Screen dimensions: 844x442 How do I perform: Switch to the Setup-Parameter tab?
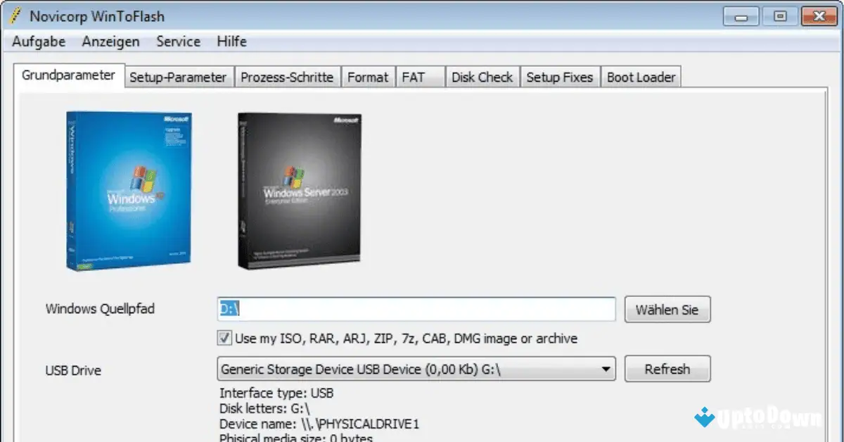coord(178,77)
